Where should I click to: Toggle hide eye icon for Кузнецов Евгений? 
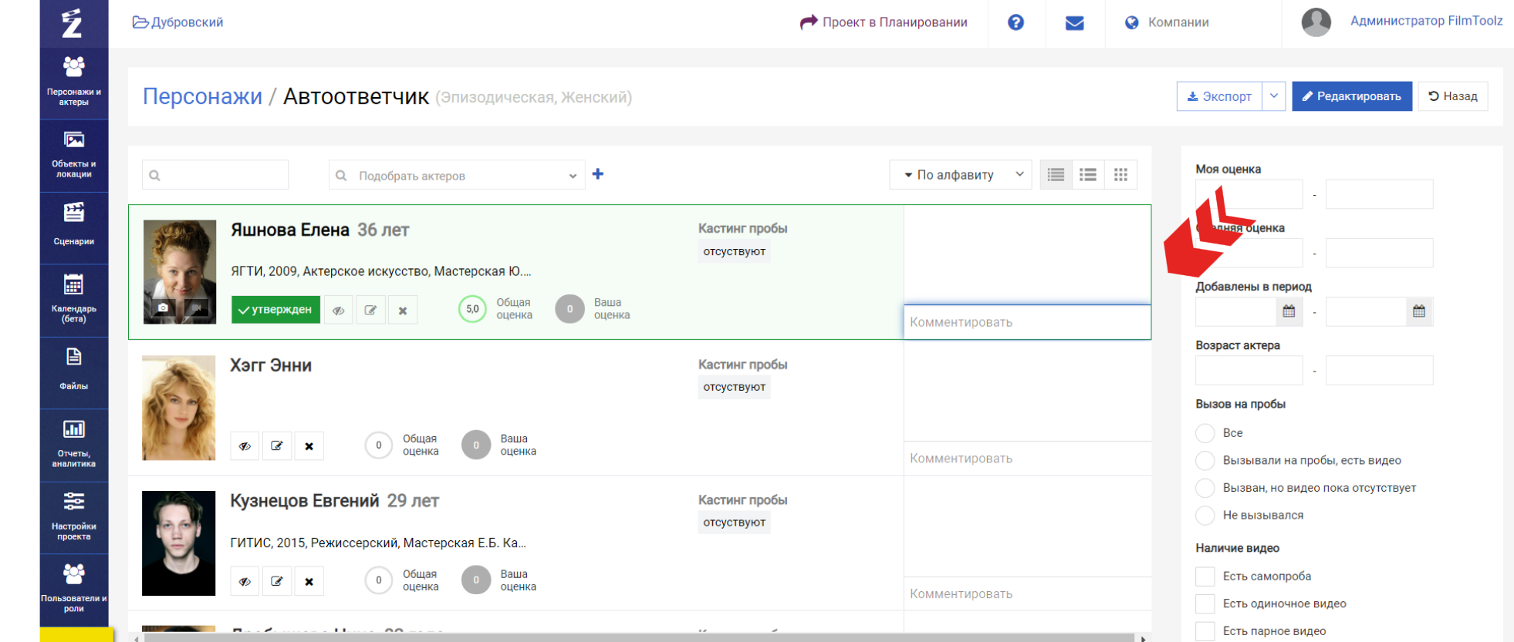coord(245,581)
